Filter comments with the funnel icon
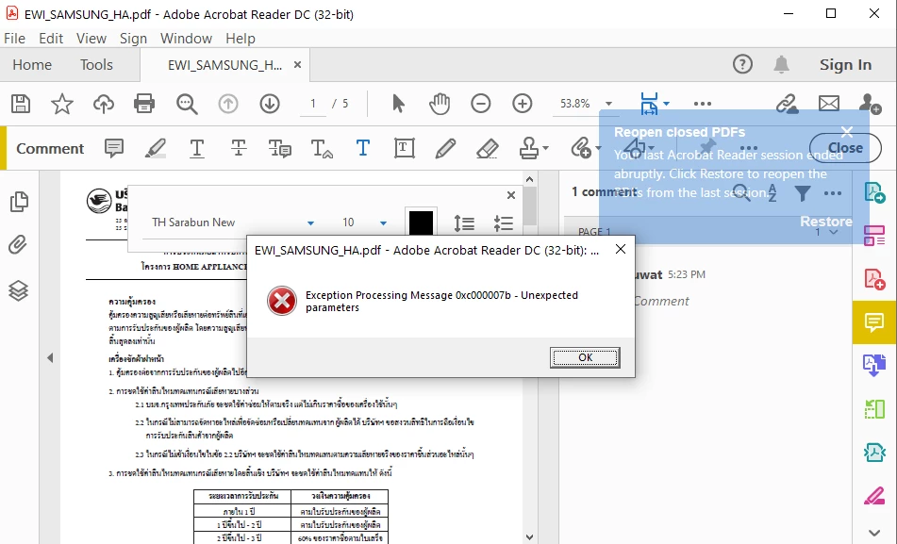Screen dimensions: 897x544 (802, 193)
